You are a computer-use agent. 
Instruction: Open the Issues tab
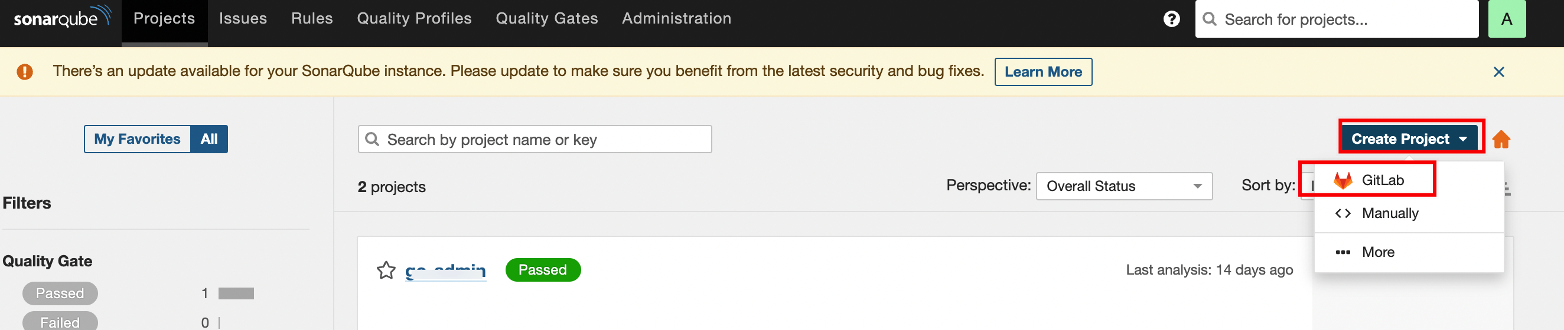pyautogui.click(x=243, y=19)
